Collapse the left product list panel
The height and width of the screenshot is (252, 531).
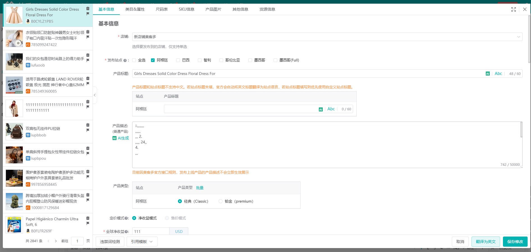click(x=95, y=95)
